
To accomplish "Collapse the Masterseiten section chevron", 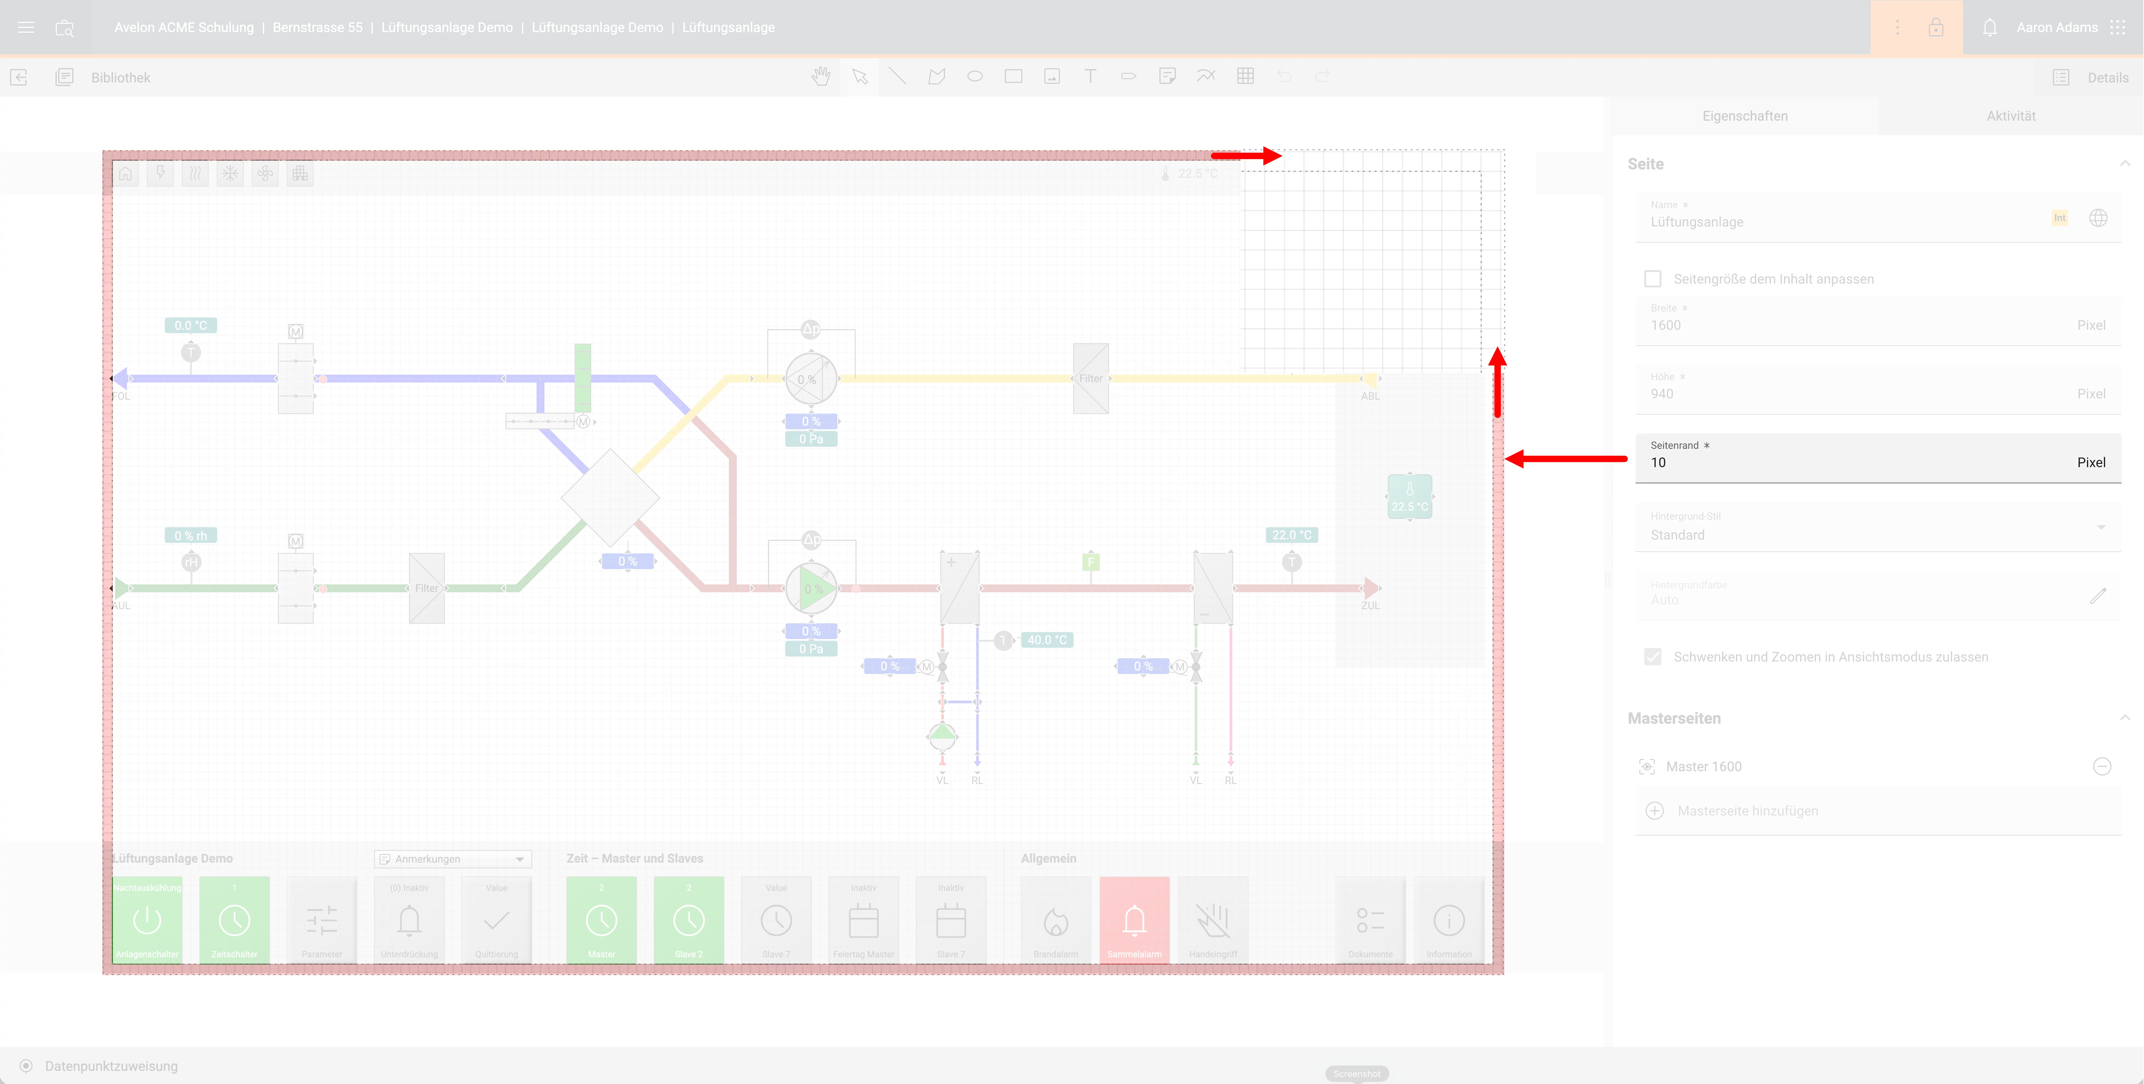I will tap(2125, 718).
